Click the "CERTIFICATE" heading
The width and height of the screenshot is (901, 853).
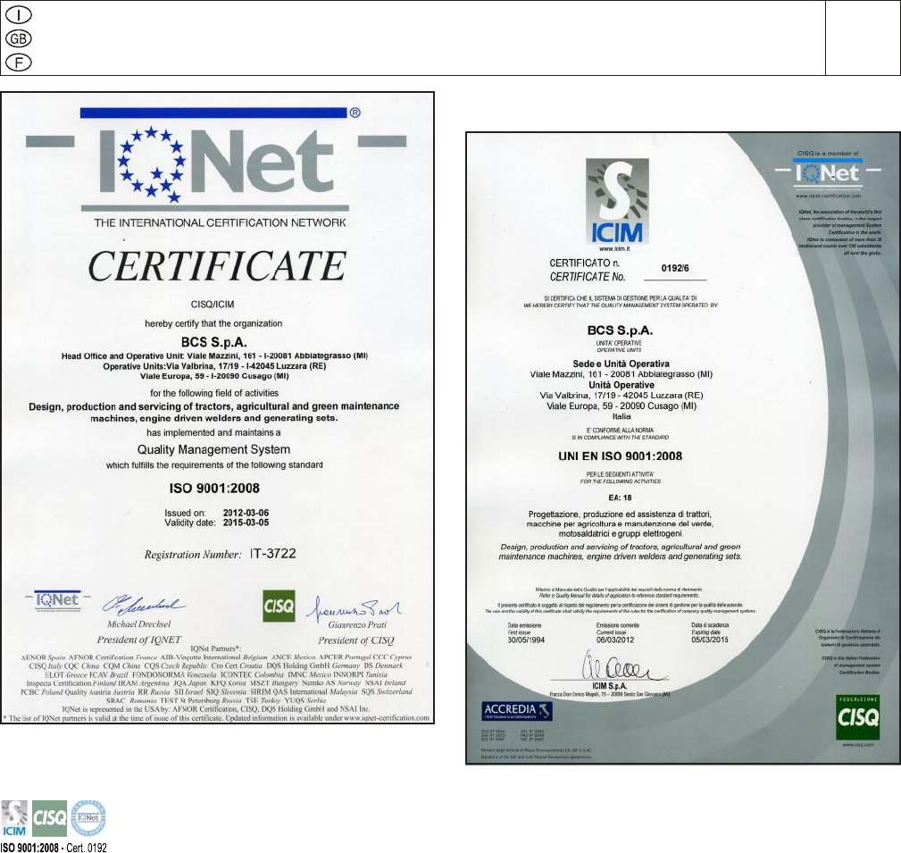(x=217, y=265)
